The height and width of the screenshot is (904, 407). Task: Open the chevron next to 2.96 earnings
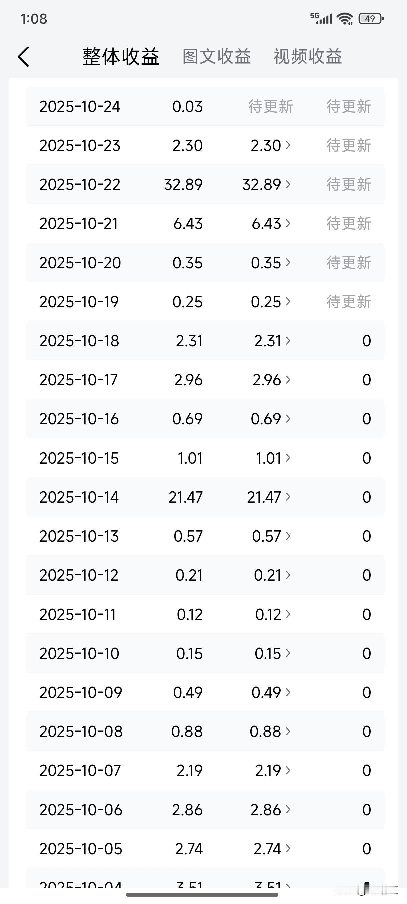[x=288, y=379]
